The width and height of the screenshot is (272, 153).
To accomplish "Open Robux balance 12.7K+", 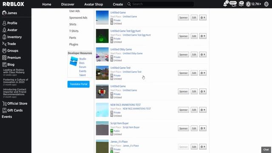I will pyautogui.click(x=254, y=4).
